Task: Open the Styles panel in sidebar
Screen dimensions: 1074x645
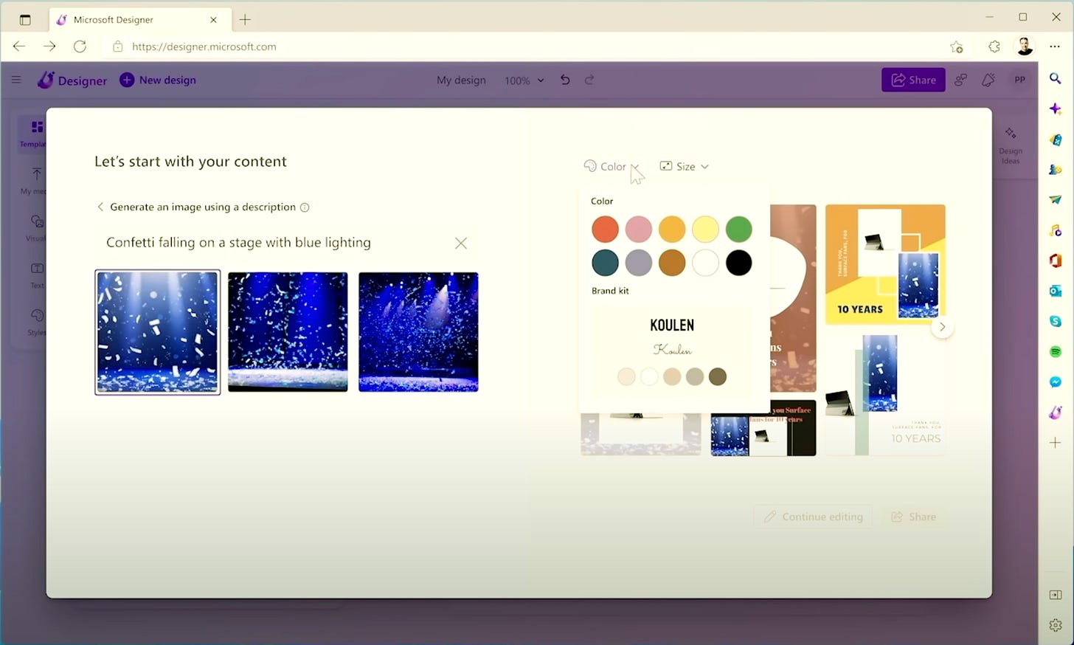Action: tap(37, 322)
